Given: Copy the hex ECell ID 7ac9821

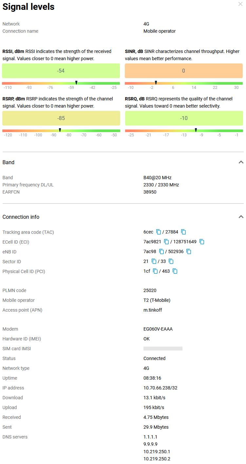Looking at the screenshot, I should (x=166, y=242).
